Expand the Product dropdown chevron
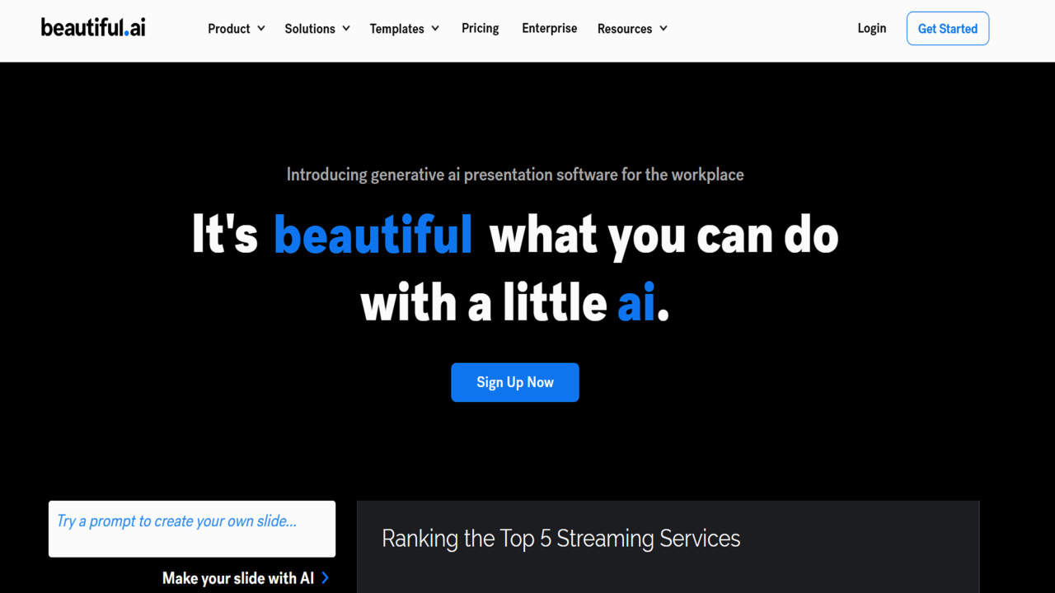The width and height of the screenshot is (1055, 593). click(261, 29)
